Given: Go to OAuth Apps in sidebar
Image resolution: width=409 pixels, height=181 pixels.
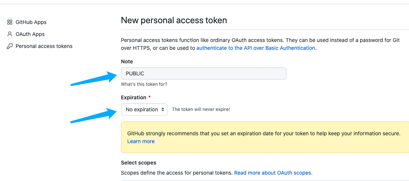Looking at the screenshot, I should [30, 34].
